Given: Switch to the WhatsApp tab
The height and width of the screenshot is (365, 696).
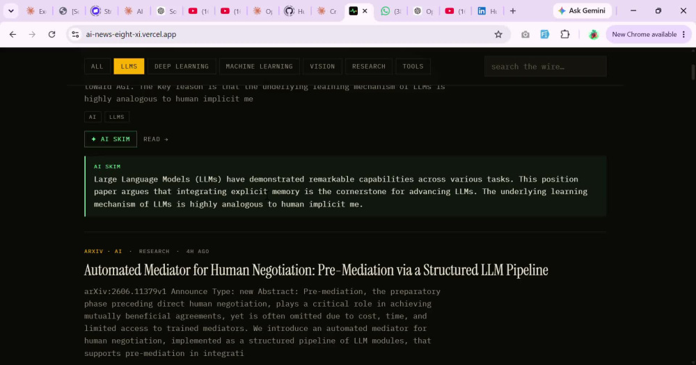Looking at the screenshot, I should [390, 10].
